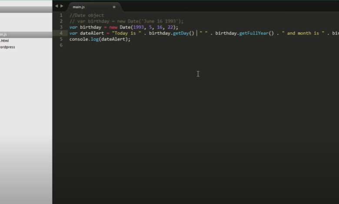Click the left tab navigation arrow

click(56, 6)
